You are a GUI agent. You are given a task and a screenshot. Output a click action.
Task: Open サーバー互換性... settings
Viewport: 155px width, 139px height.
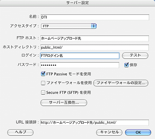coord(64,103)
